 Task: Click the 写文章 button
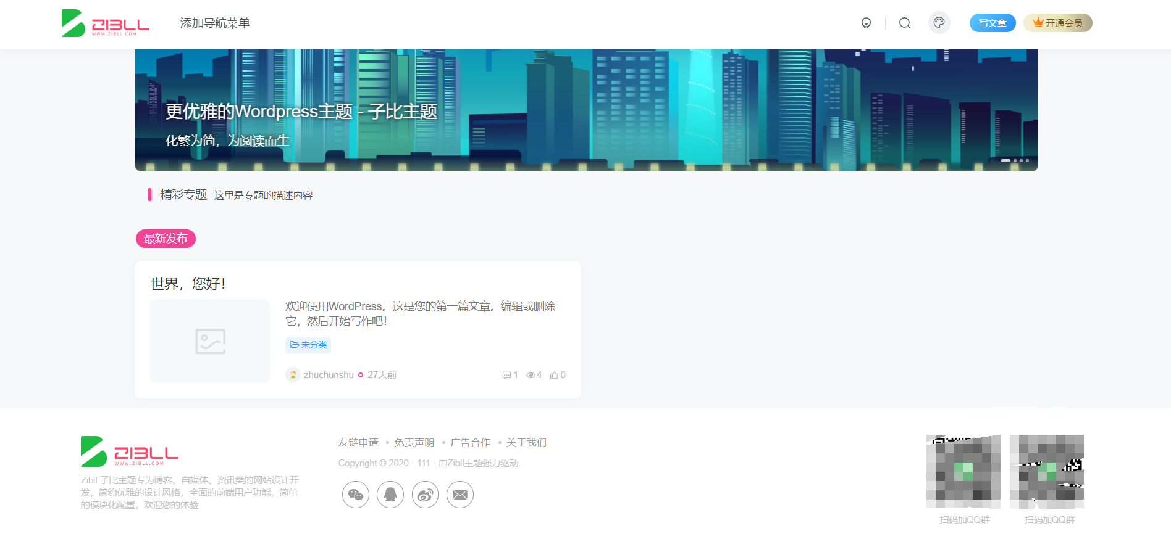pos(993,23)
